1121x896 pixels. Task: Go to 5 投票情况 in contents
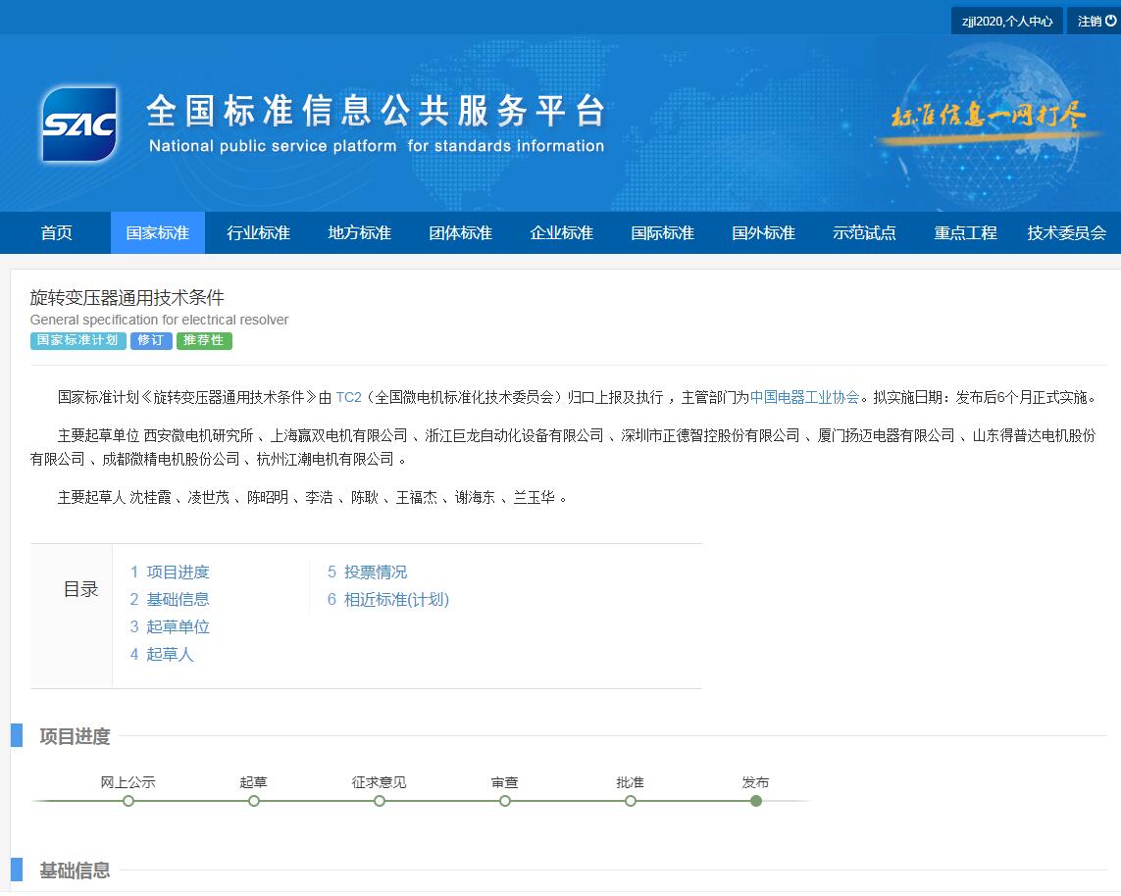coord(367,572)
